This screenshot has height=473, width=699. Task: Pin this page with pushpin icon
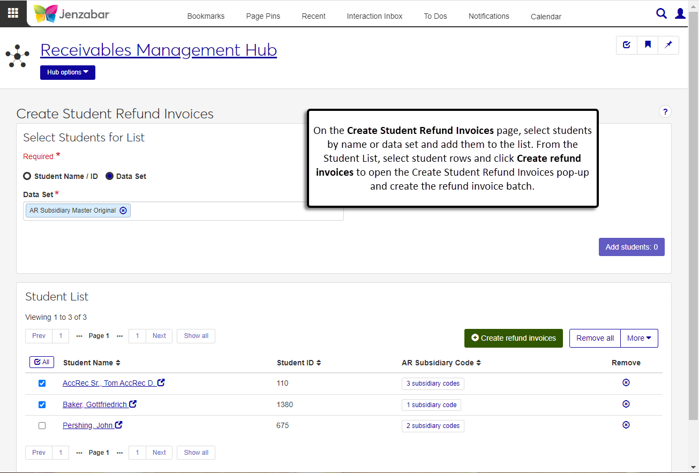pos(668,45)
